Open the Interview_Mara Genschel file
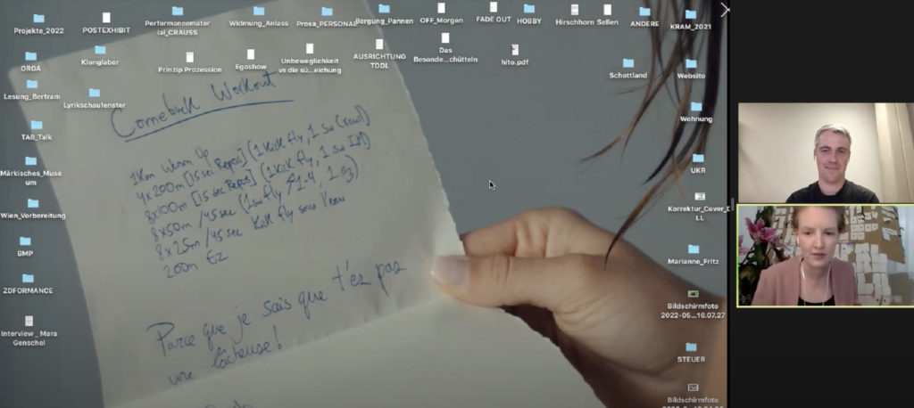 (x=29, y=321)
